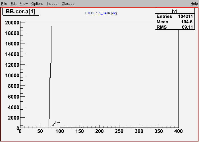Click the y-axis label 10000
Image resolution: width=199 pixels, height=142 pixels.
click(x=12, y=75)
